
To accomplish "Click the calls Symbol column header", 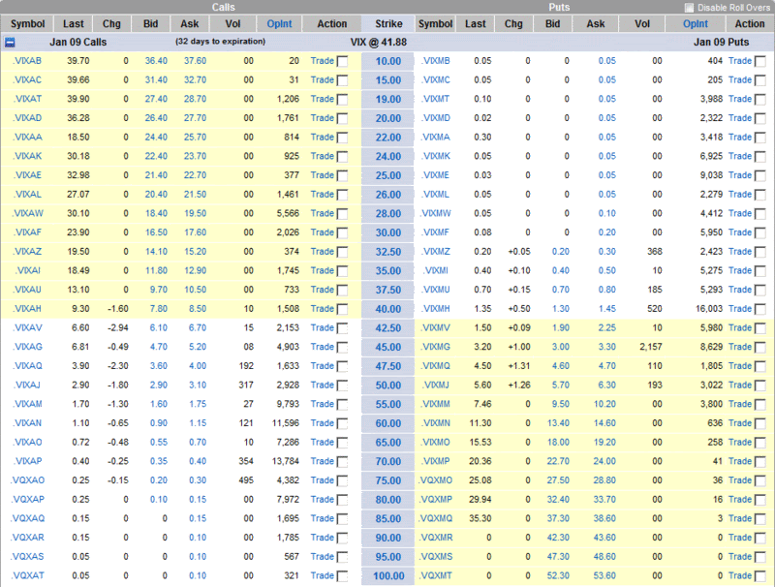I will point(28,23).
